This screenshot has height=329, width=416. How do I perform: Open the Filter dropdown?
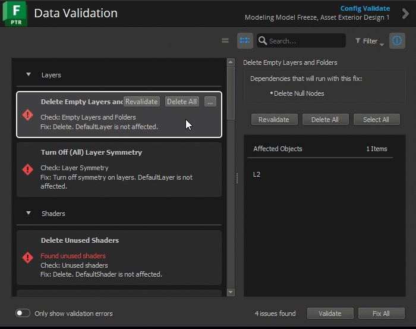tap(369, 41)
